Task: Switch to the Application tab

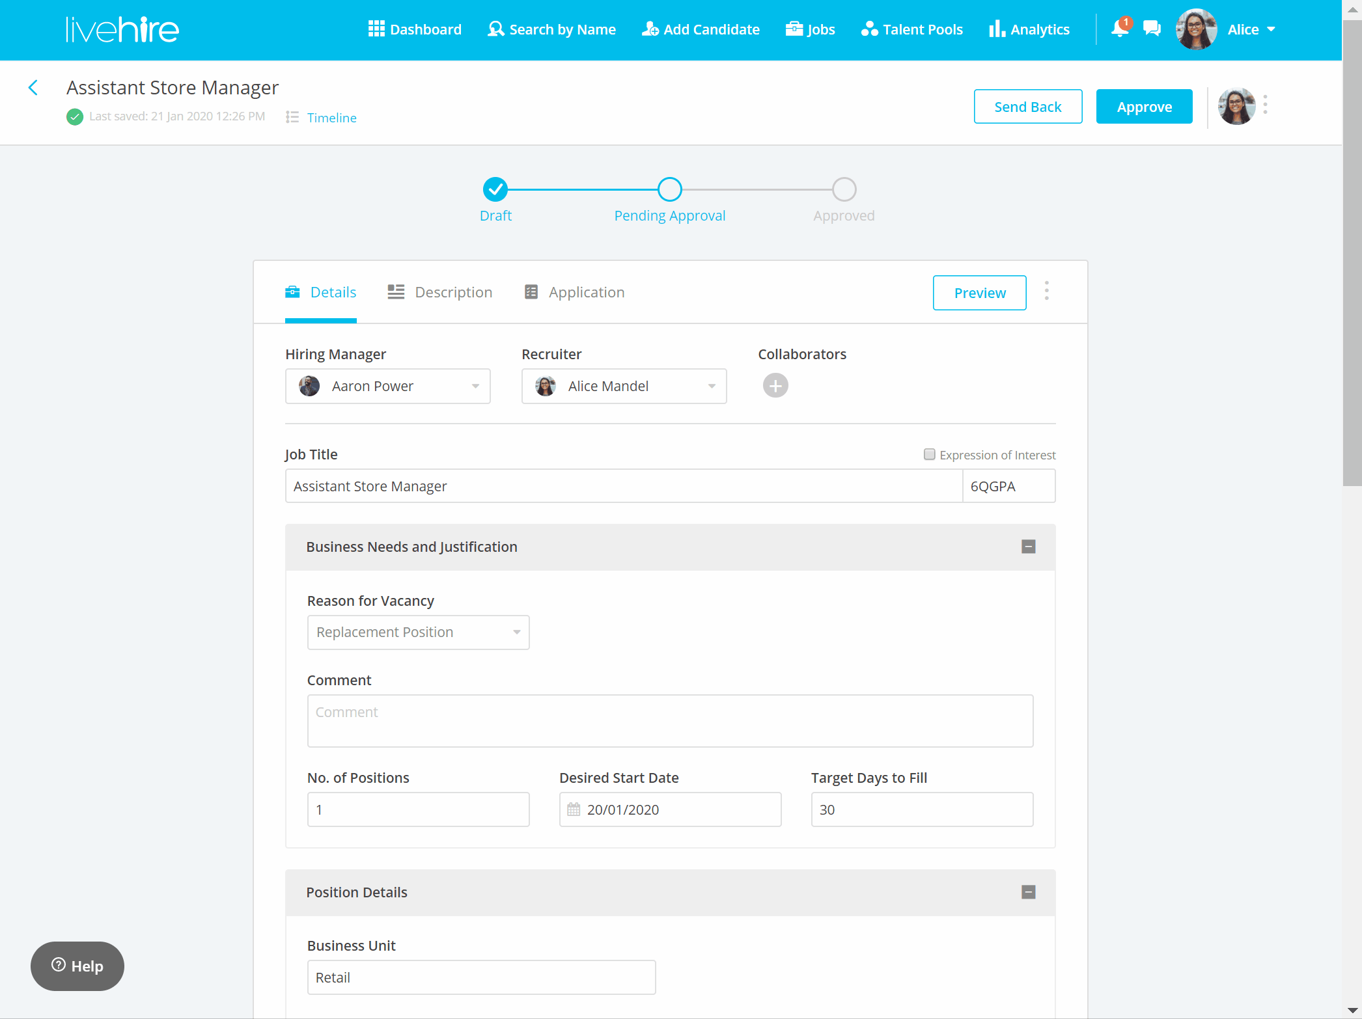Action: (x=574, y=292)
